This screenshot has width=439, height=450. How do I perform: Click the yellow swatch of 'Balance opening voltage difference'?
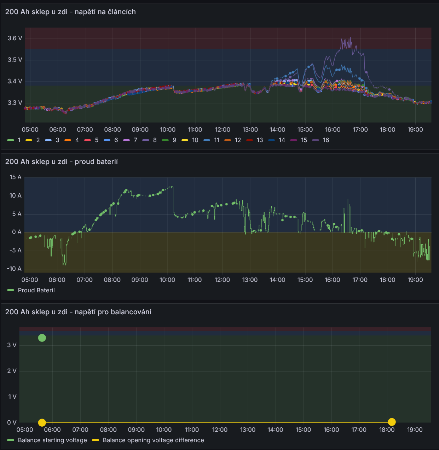[96, 440]
